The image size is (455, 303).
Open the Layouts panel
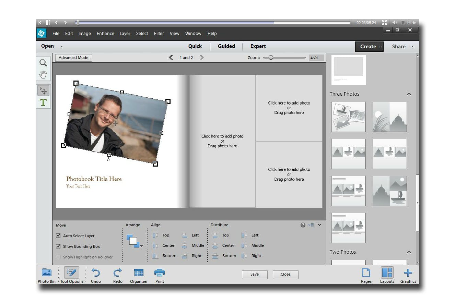coord(387,276)
